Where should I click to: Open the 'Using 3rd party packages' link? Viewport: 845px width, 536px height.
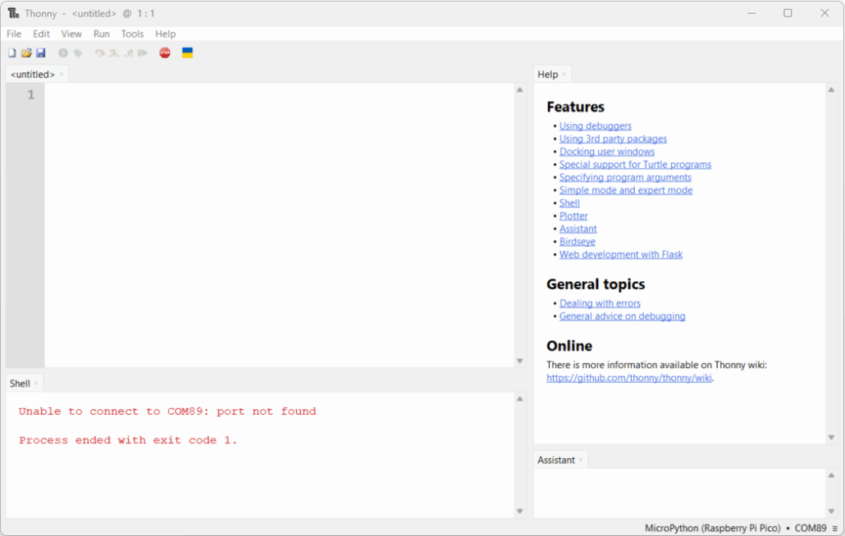coord(614,139)
